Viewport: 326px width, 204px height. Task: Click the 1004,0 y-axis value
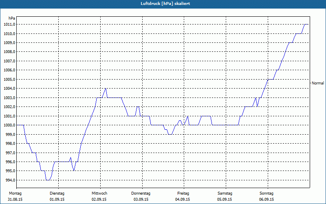[x=9, y=89]
